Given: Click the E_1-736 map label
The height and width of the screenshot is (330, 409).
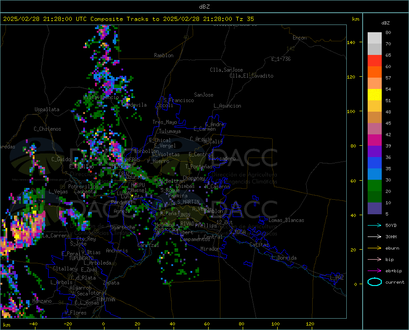Looking at the screenshot, I should [x=281, y=59].
